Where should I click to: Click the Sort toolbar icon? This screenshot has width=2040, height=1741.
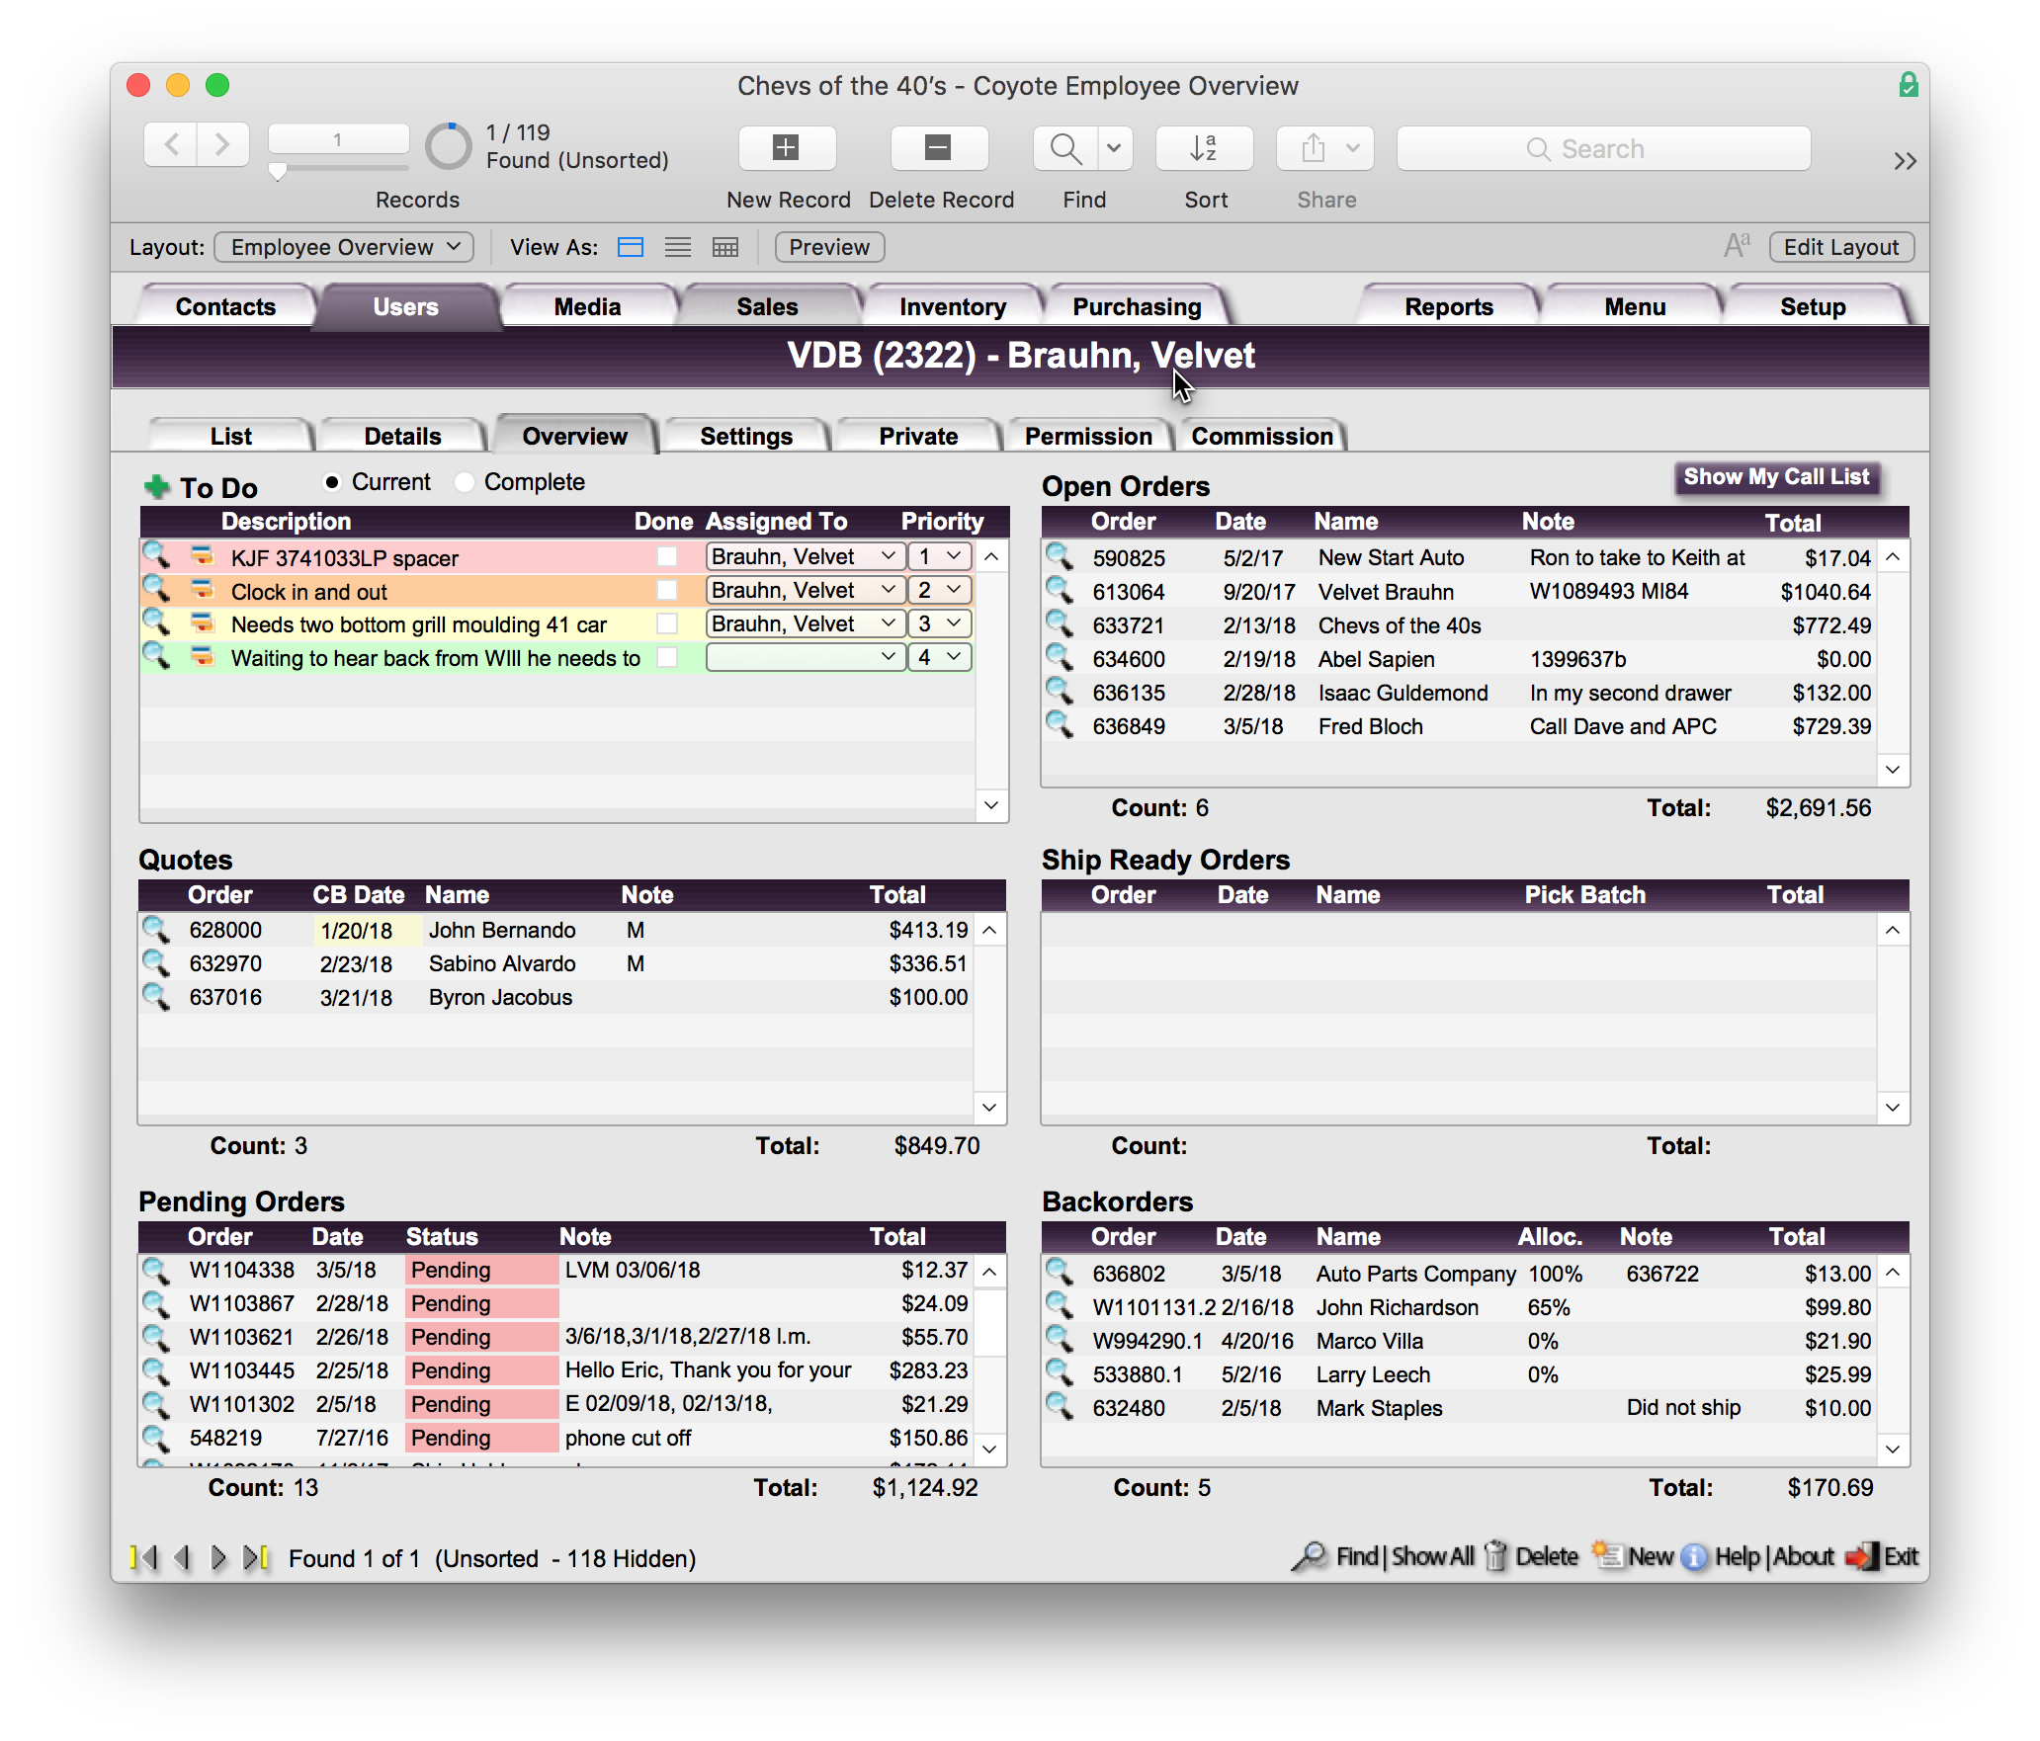(x=1204, y=148)
